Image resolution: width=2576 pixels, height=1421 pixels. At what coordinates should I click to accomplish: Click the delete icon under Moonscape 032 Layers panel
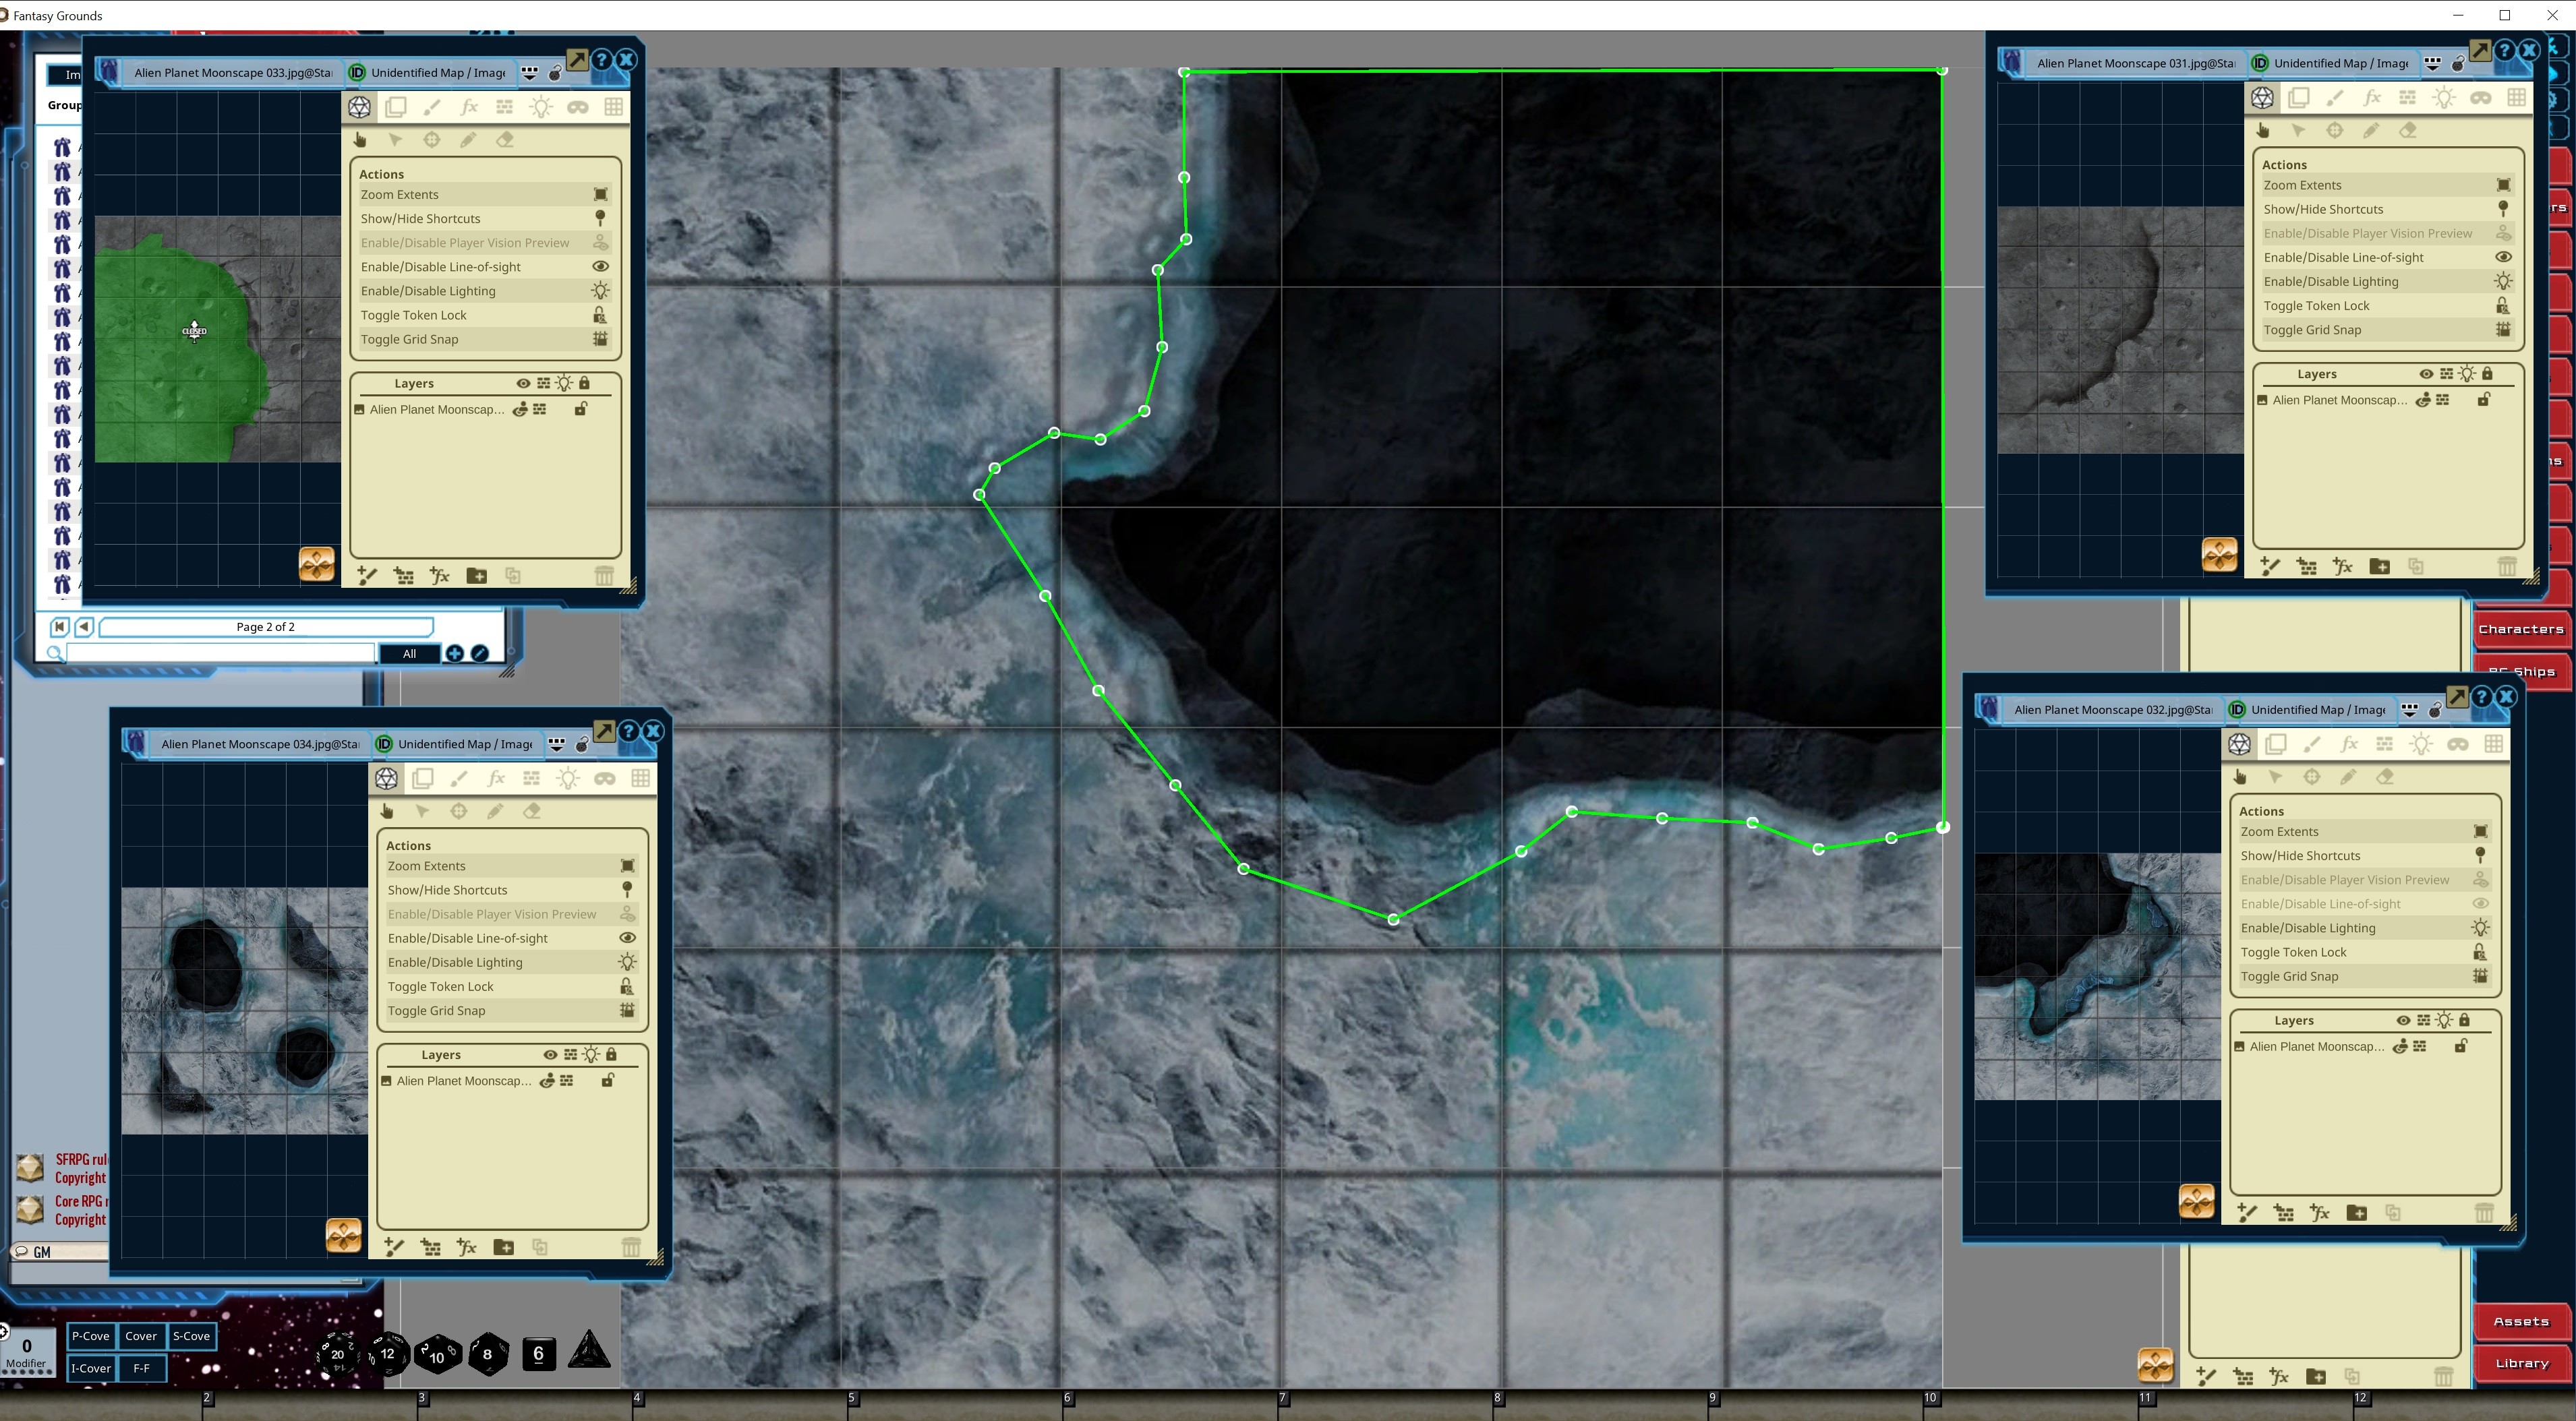pyautogui.click(x=2484, y=1212)
